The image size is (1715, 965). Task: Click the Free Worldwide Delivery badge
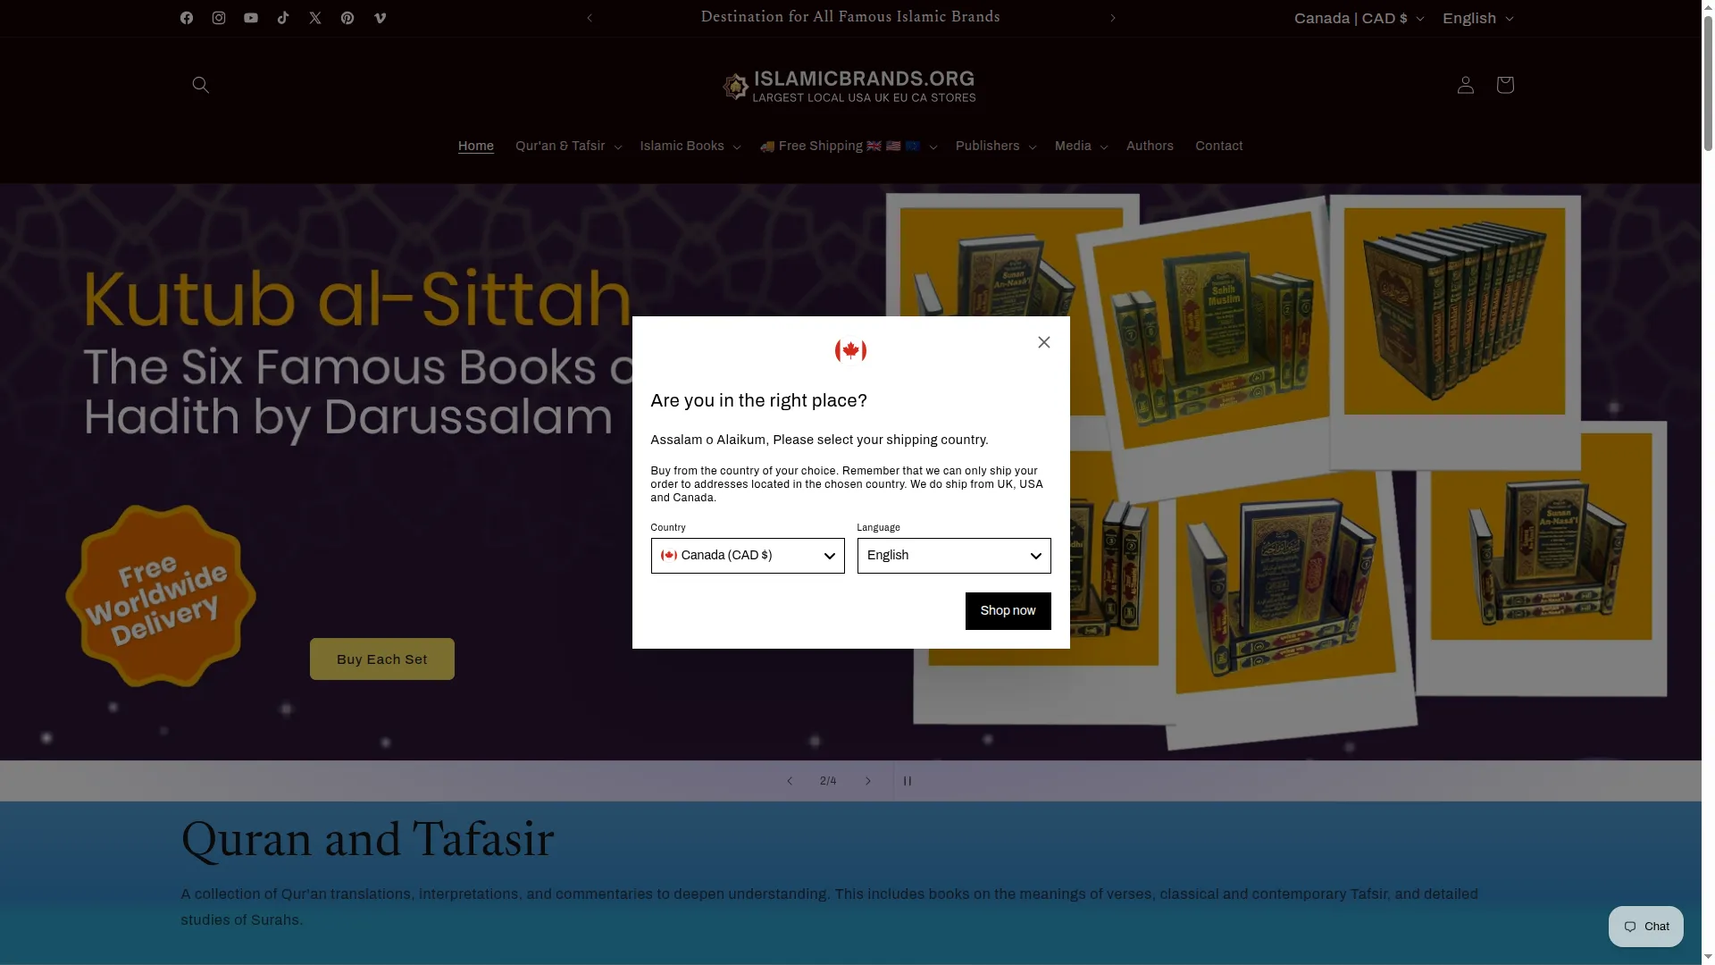(x=161, y=597)
